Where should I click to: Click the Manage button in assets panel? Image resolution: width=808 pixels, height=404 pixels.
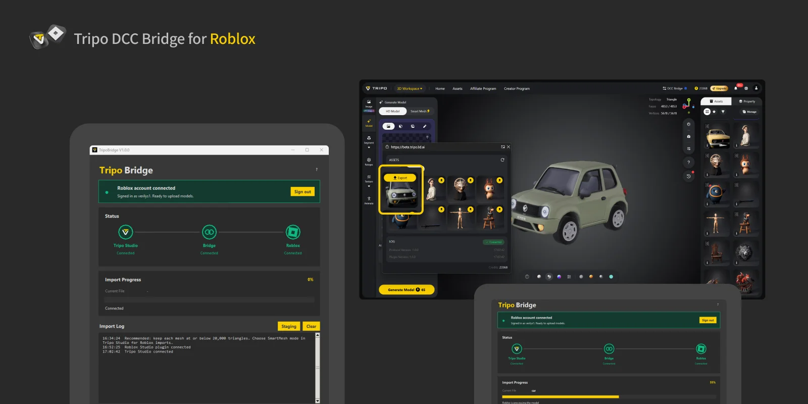pos(749,112)
